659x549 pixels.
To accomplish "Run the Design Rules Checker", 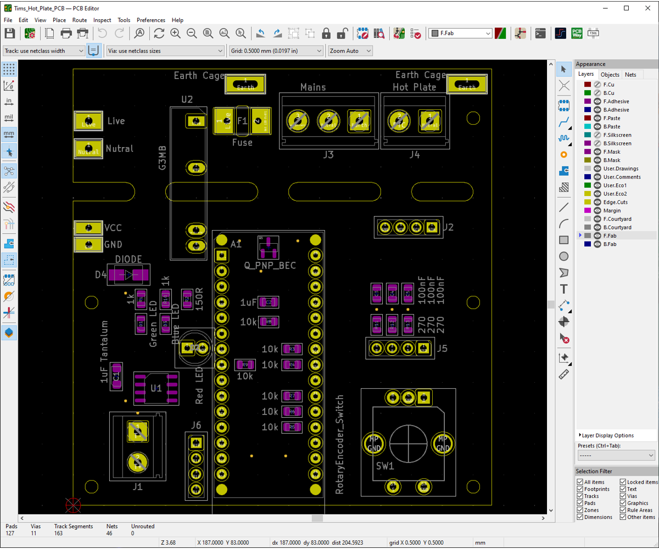I will (x=417, y=33).
